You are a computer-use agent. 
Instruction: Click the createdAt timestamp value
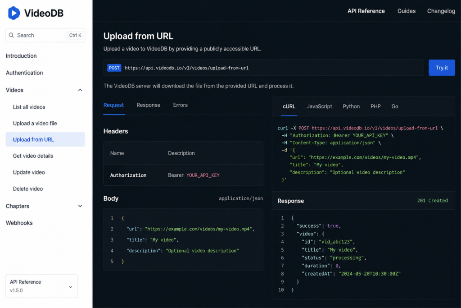370,274
